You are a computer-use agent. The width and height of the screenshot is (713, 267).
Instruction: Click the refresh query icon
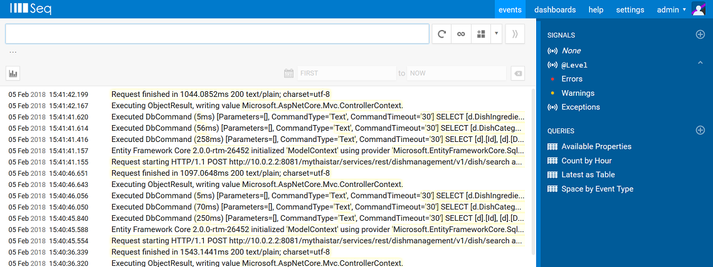click(x=441, y=34)
